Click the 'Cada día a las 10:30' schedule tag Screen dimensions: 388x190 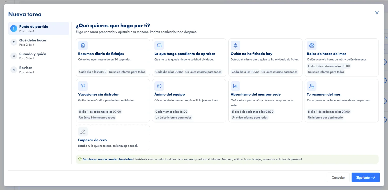click(x=245, y=72)
